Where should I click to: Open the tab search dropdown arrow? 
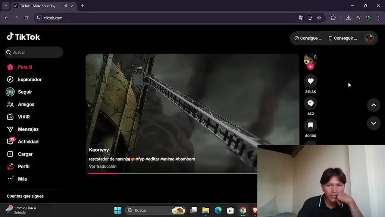coord(5,5)
